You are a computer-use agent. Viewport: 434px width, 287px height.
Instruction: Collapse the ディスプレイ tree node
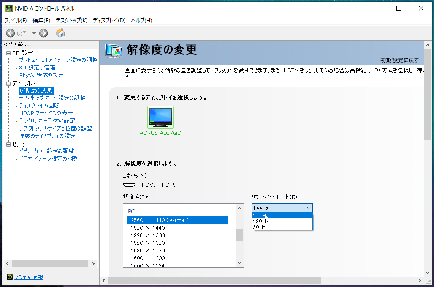[9, 84]
